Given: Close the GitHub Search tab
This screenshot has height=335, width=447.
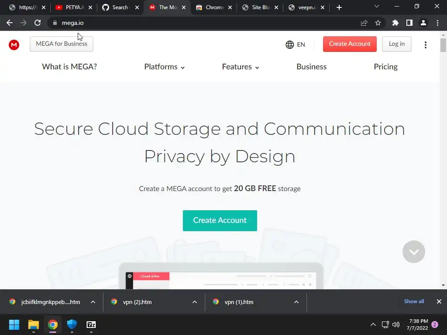Looking at the screenshot, I should 137,7.
